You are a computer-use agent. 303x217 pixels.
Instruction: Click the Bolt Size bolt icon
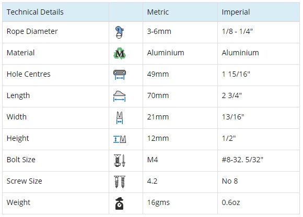120,161
